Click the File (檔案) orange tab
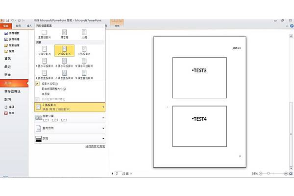 (6, 26)
